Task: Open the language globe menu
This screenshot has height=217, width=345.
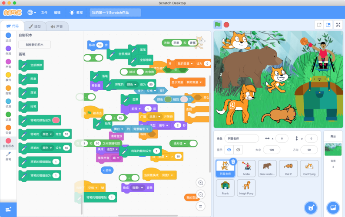Action: pyautogui.click(x=32, y=13)
